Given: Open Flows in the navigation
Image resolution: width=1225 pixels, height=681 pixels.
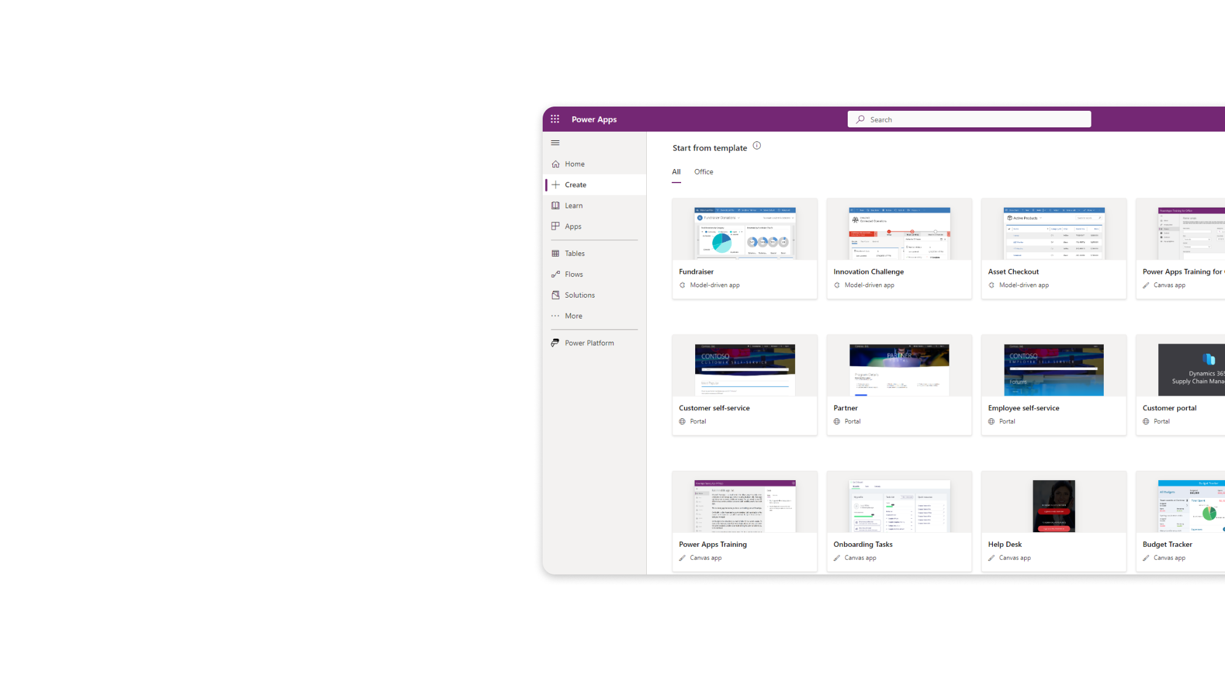Looking at the screenshot, I should pyautogui.click(x=574, y=274).
